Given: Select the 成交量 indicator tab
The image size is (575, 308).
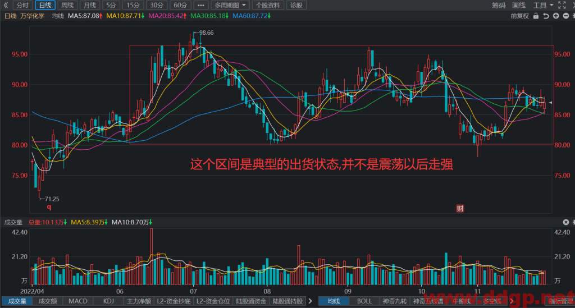Looking at the screenshot, I should pyautogui.click(x=17, y=301).
